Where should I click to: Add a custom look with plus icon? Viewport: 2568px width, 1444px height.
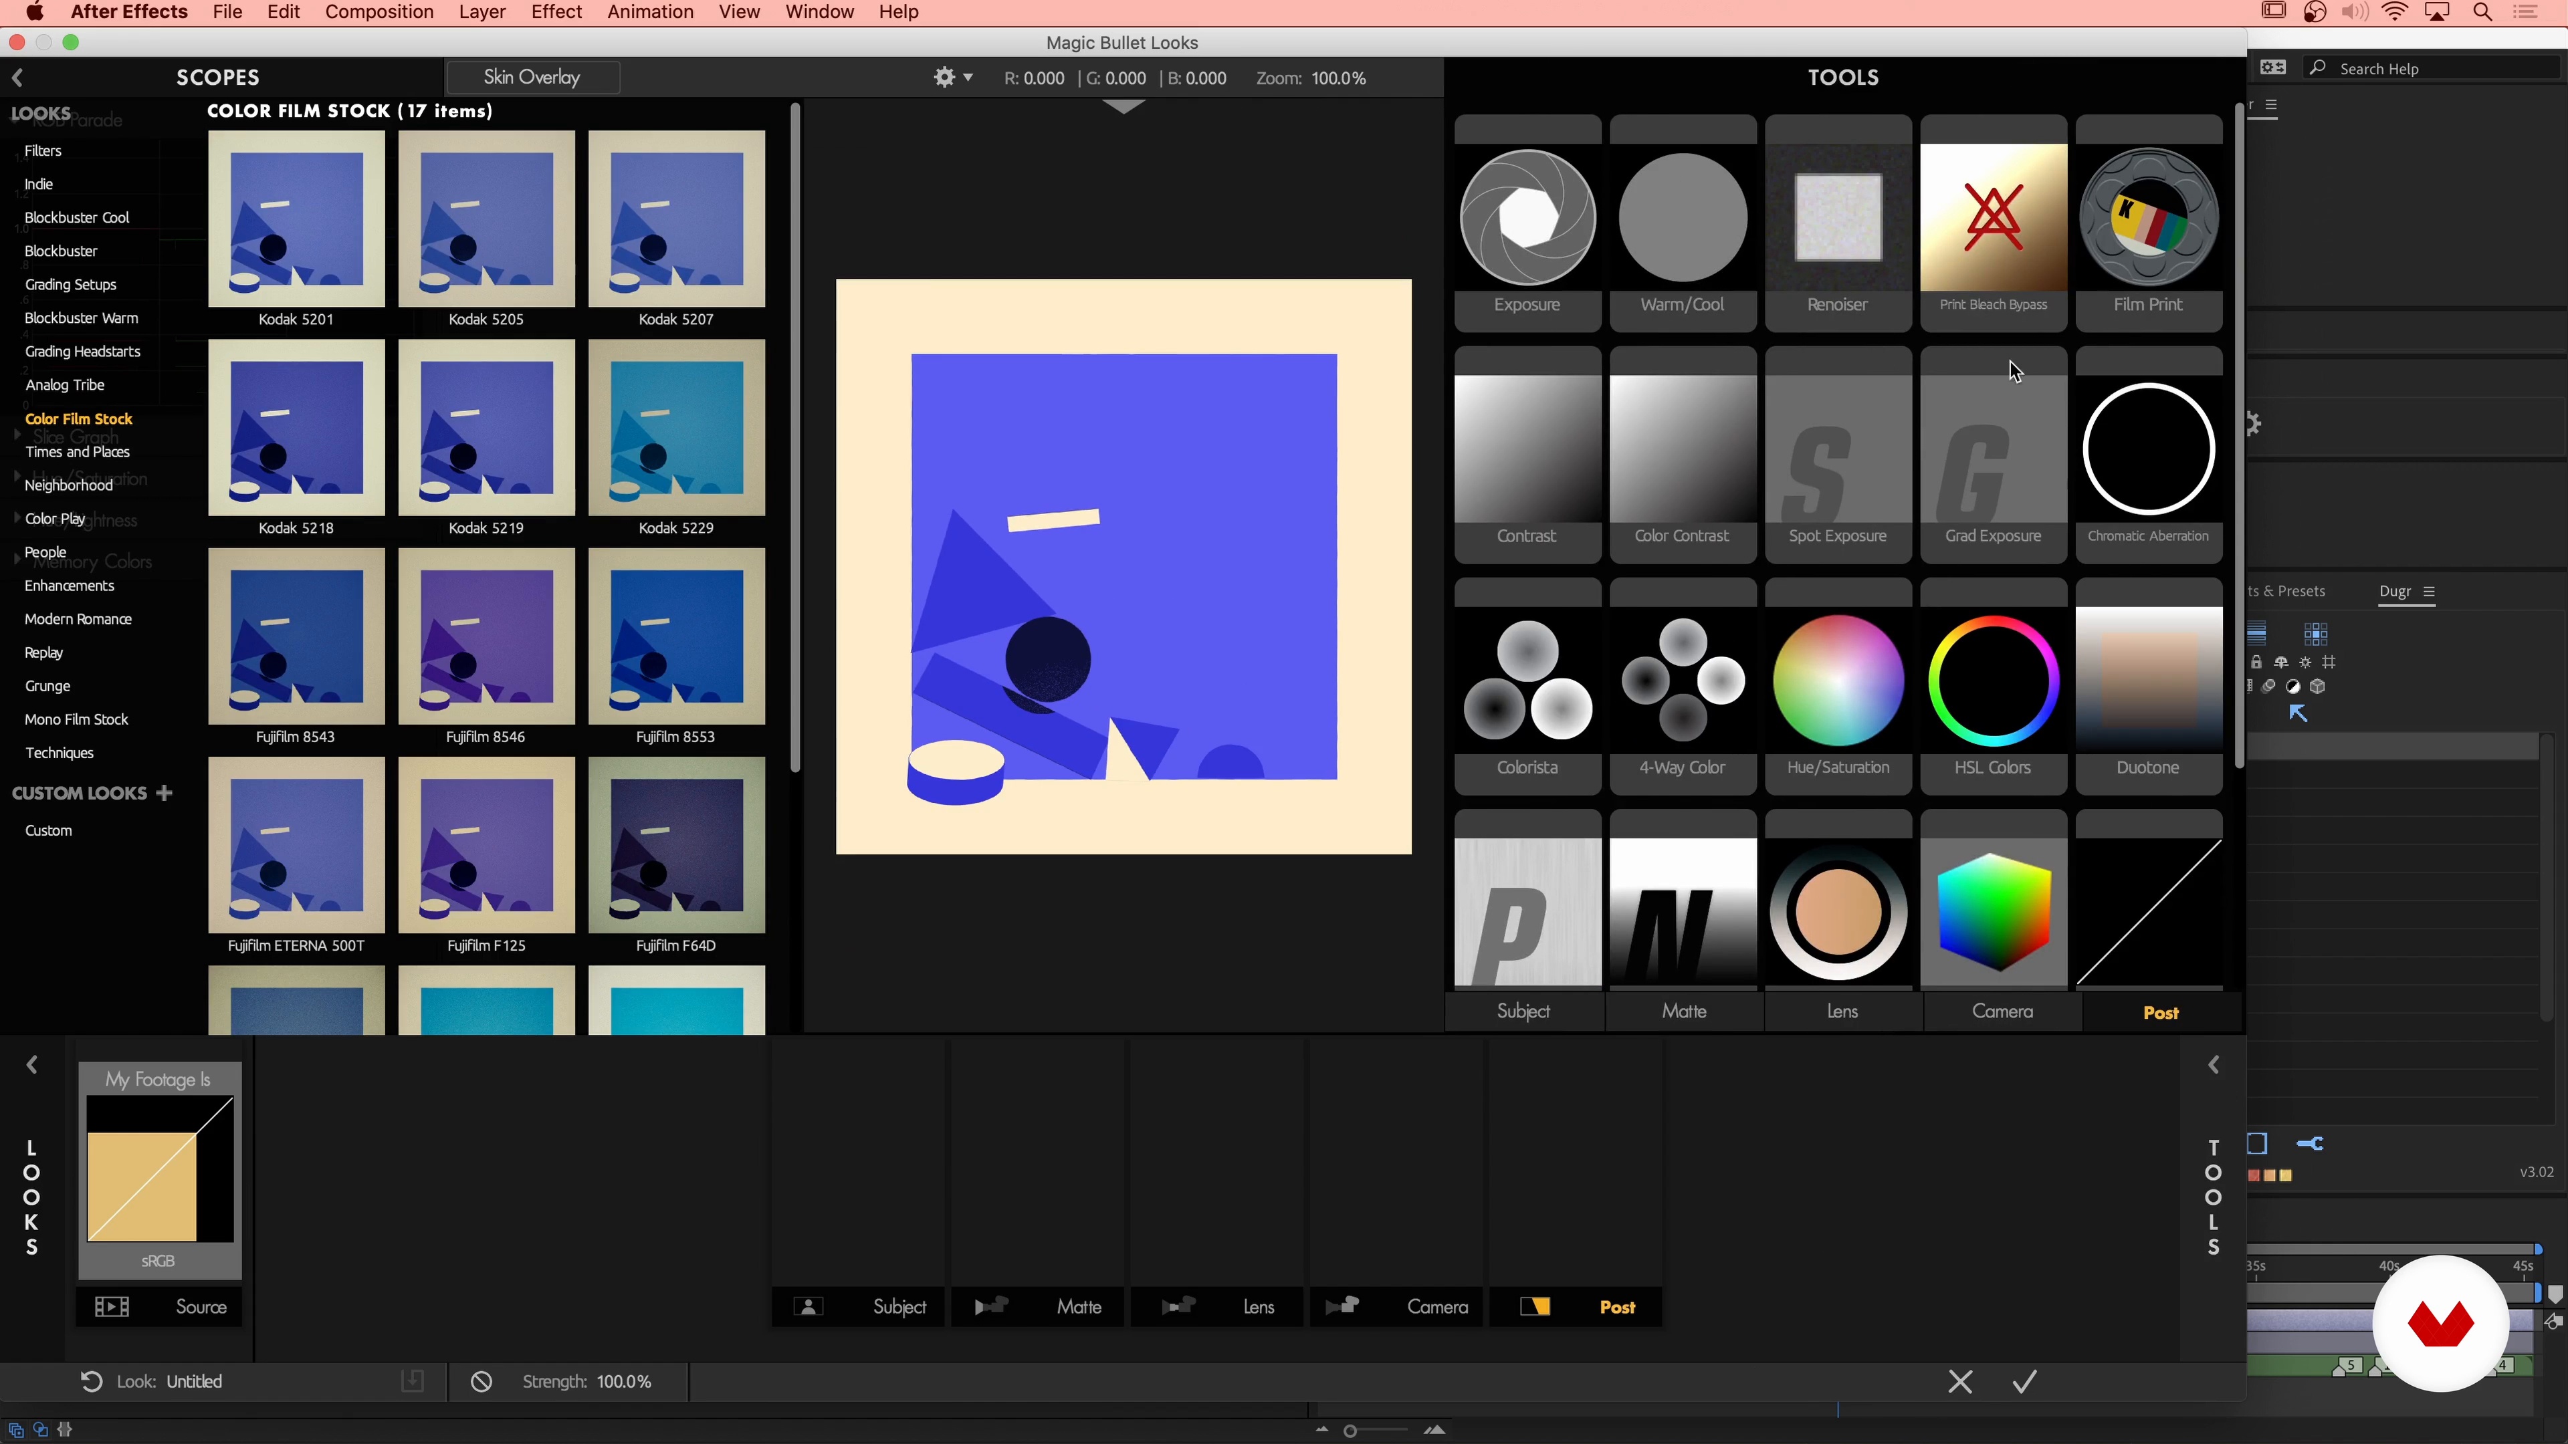click(165, 794)
